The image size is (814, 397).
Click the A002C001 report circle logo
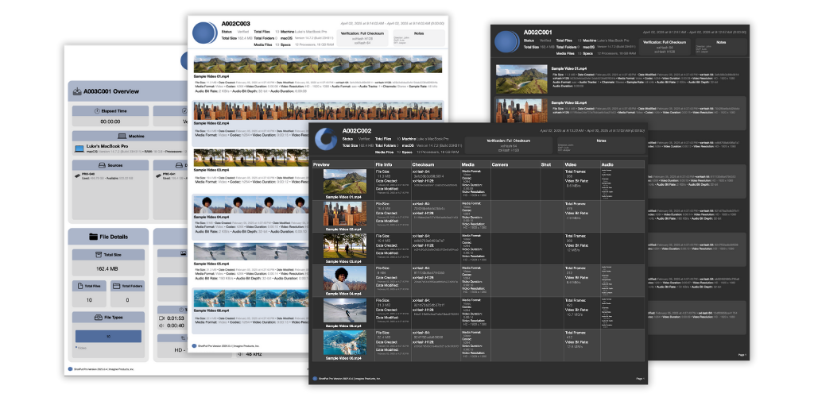coord(506,41)
